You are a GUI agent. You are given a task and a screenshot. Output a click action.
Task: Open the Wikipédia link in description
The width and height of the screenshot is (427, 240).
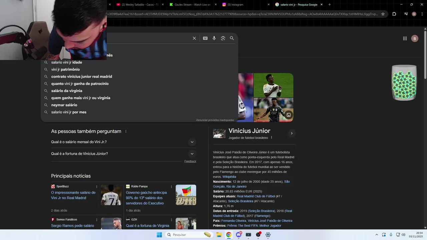coord(229,177)
